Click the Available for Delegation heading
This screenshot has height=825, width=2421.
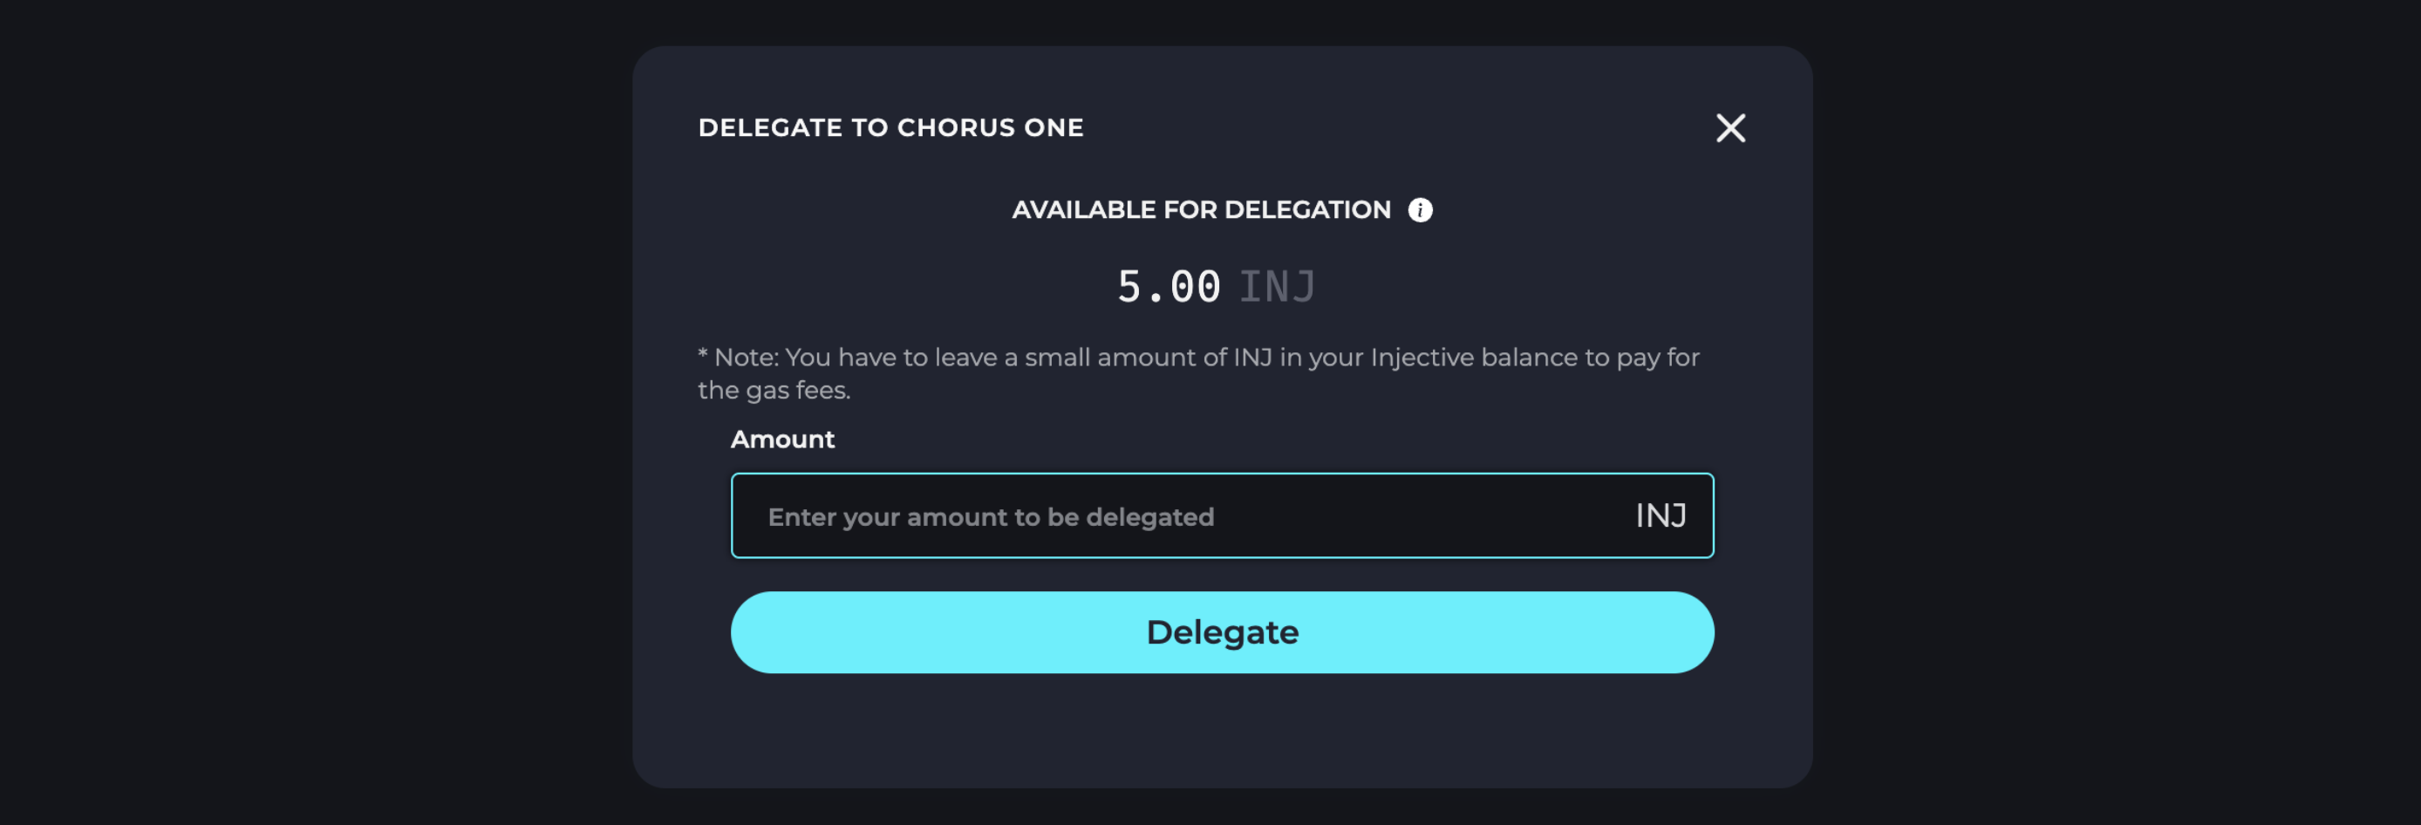coord(1200,209)
